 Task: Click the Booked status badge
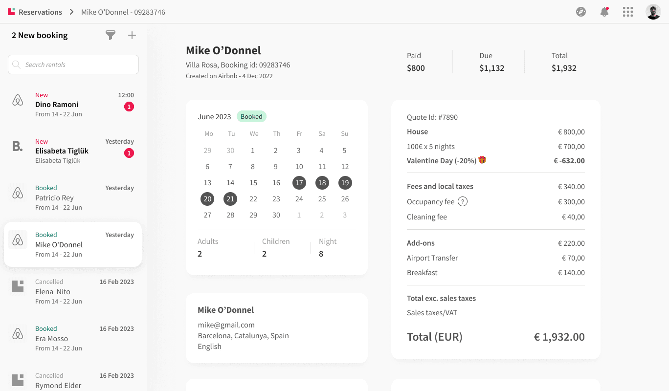point(251,116)
